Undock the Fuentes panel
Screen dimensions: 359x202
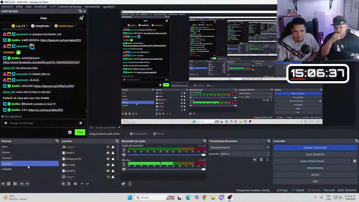[x=117, y=141]
